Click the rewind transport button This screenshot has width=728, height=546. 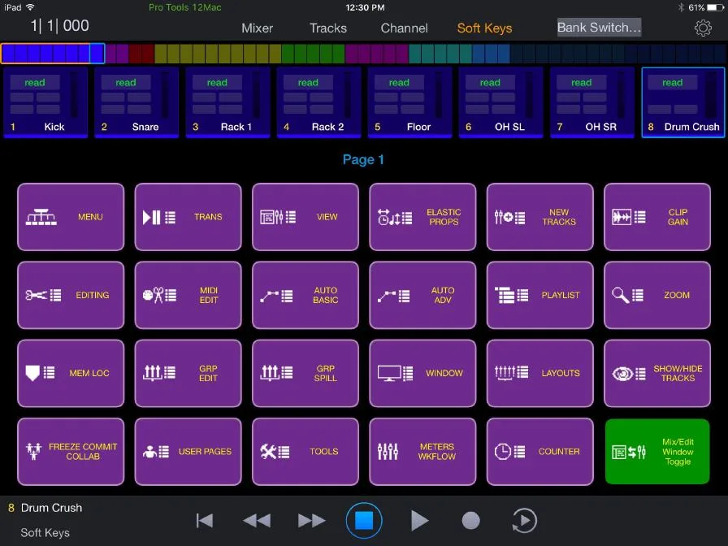click(257, 521)
